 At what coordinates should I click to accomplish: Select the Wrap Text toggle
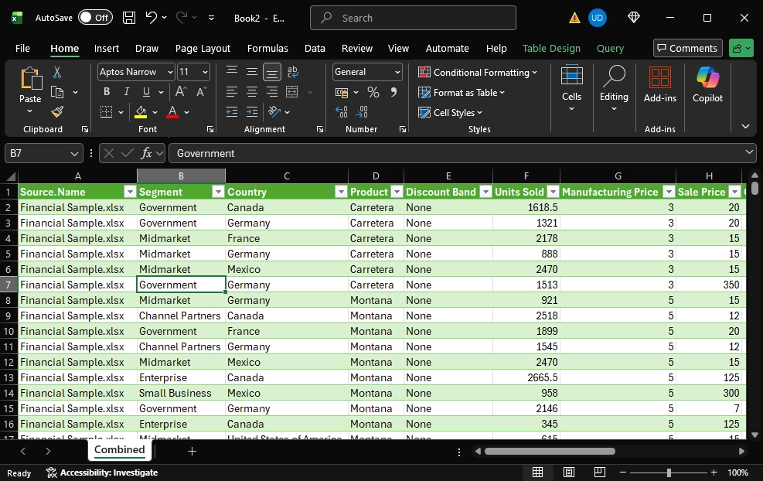(292, 72)
